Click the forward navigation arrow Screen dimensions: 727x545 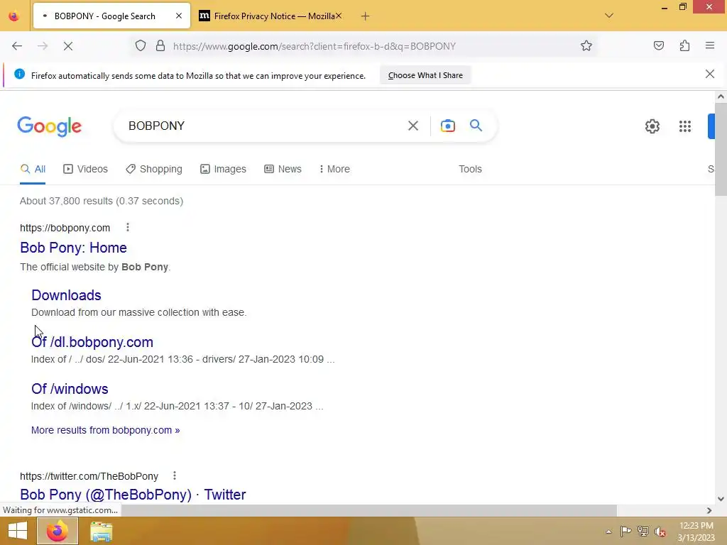[x=43, y=46]
